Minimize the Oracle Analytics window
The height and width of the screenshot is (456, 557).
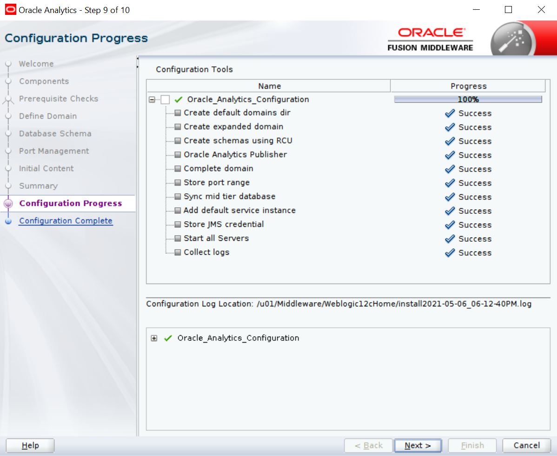point(476,10)
